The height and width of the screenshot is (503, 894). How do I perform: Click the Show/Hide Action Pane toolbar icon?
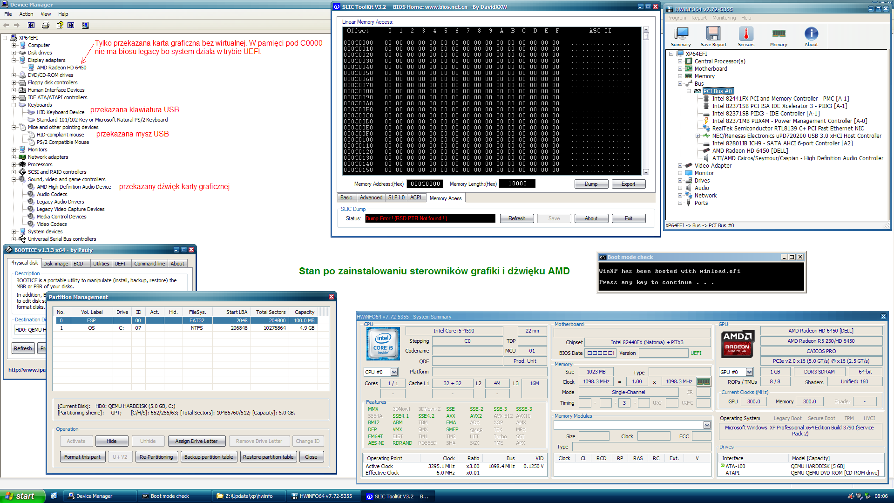pos(71,25)
